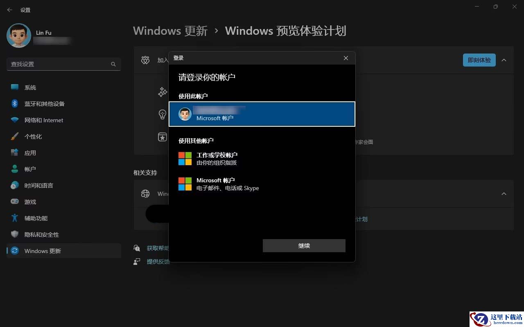Go to 隐私和安全性 in the sidebar
524x327 pixels.
point(64,235)
